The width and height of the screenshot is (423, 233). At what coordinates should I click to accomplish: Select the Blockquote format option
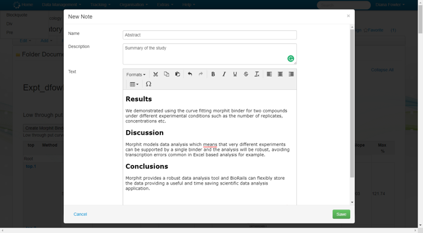(17, 15)
